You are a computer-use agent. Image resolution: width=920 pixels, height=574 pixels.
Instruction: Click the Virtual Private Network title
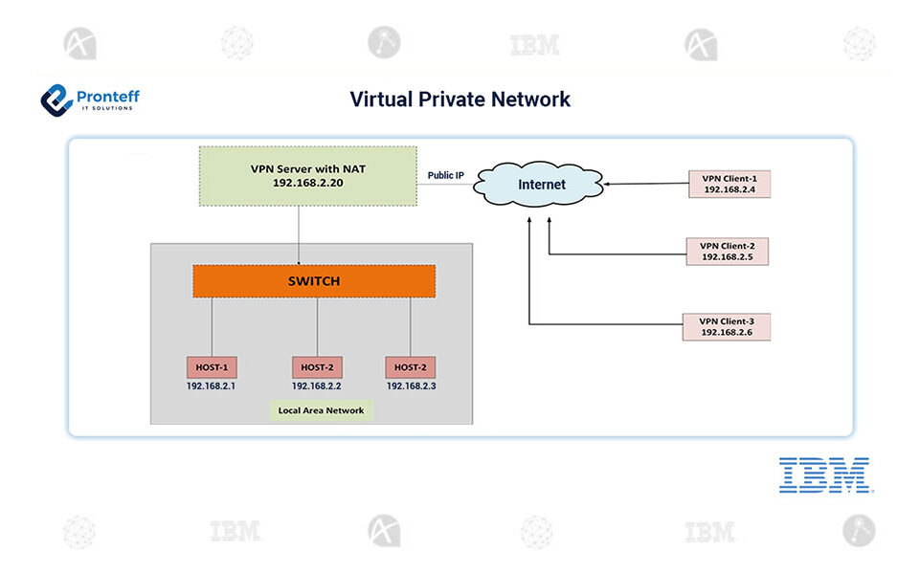(460, 99)
